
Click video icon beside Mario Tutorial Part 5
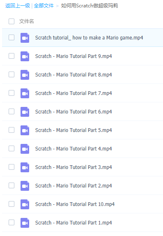tap(25, 130)
